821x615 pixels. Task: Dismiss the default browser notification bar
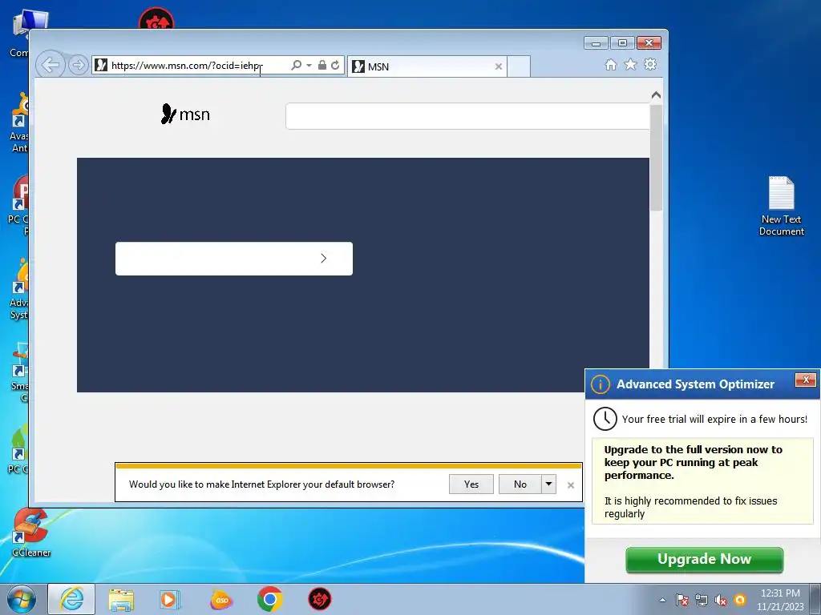(x=571, y=485)
